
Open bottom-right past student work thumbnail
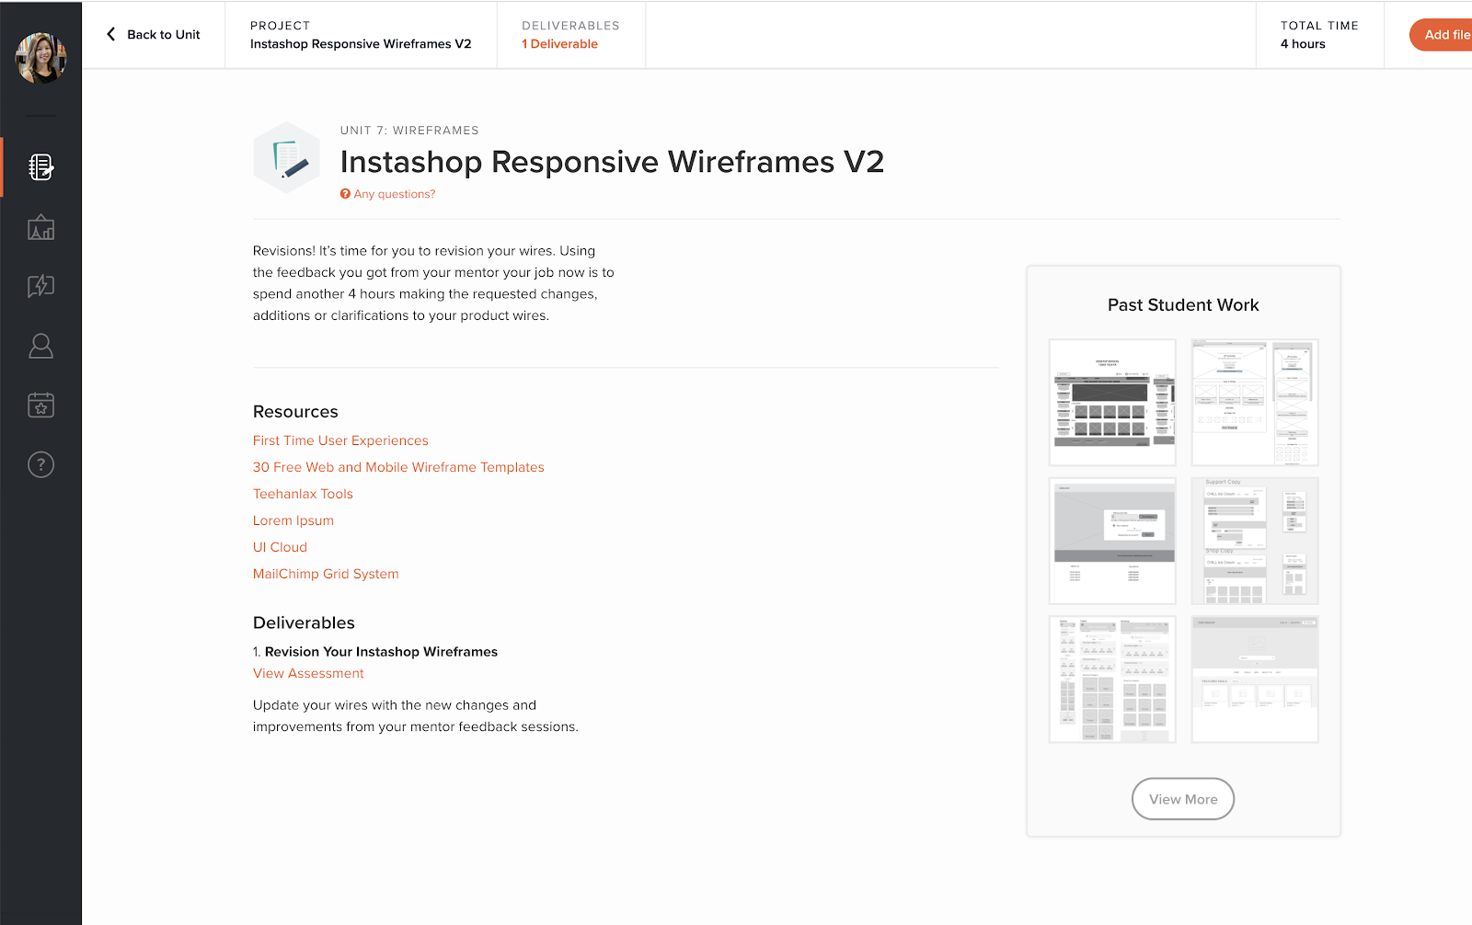click(x=1255, y=679)
